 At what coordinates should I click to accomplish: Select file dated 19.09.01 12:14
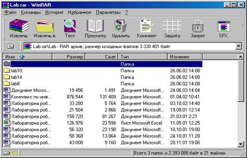click(185, 110)
